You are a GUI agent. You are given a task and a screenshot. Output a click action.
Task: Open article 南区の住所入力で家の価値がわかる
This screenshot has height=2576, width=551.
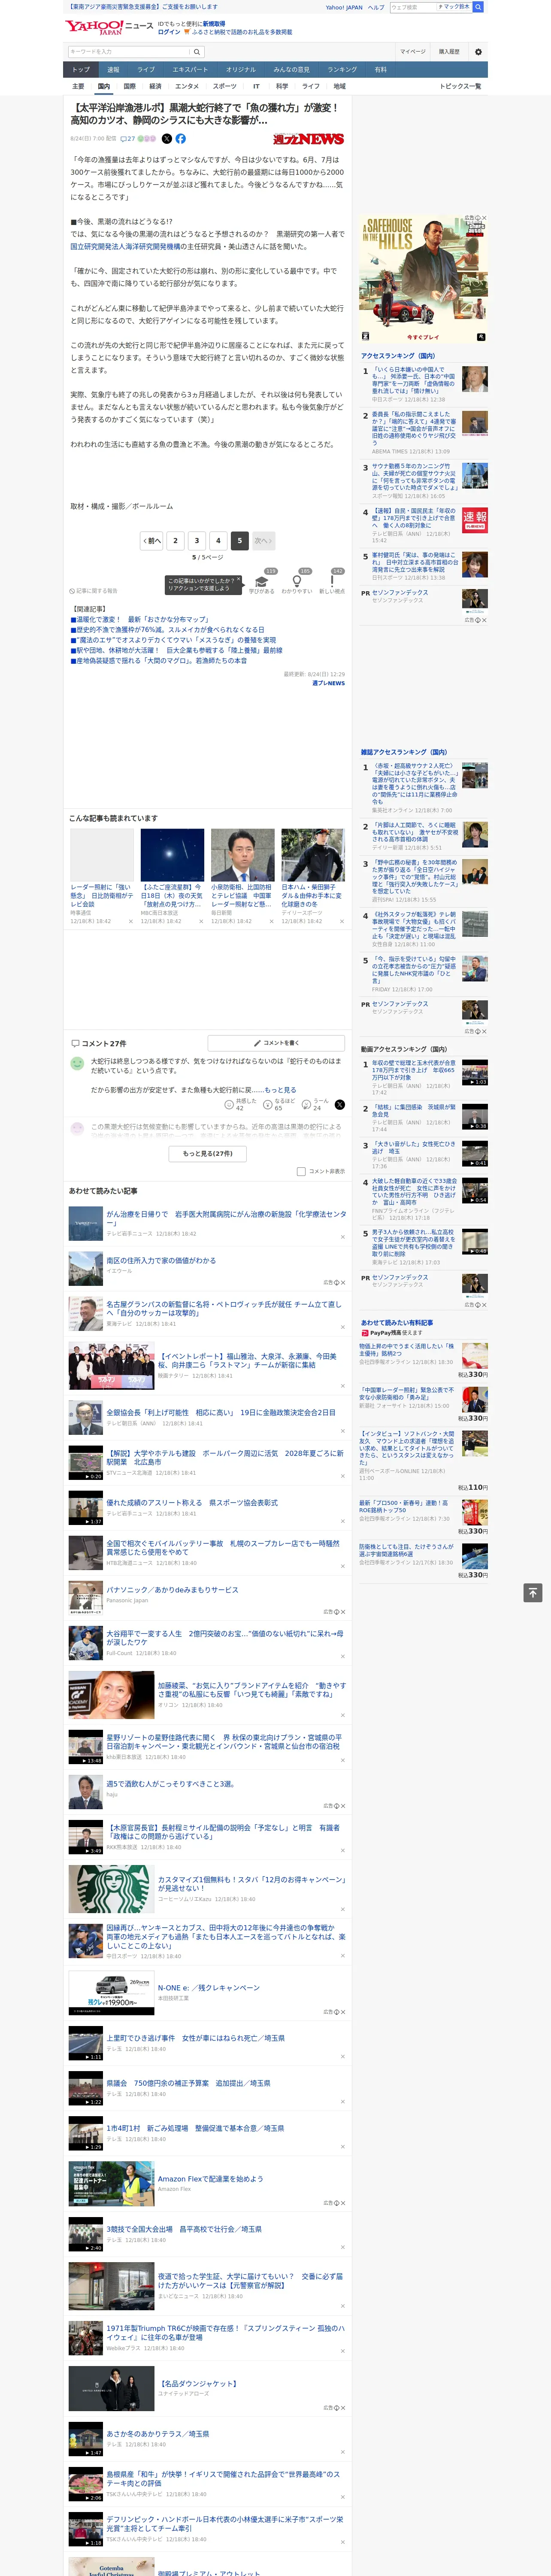(161, 1261)
